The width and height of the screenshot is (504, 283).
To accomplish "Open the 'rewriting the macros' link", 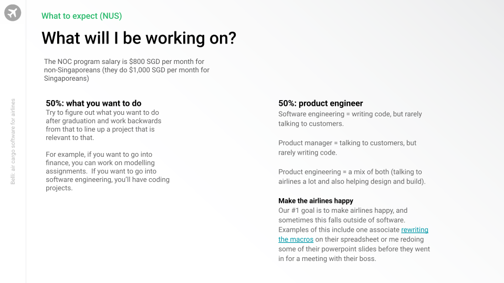I will coord(414,230).
